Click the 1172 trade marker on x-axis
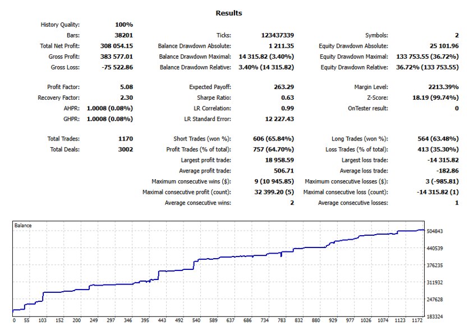Image resolution: width=469 pixels, height=336 pixels. coord(417,320)
